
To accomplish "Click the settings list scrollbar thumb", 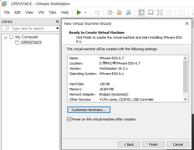I will [185, 76].
